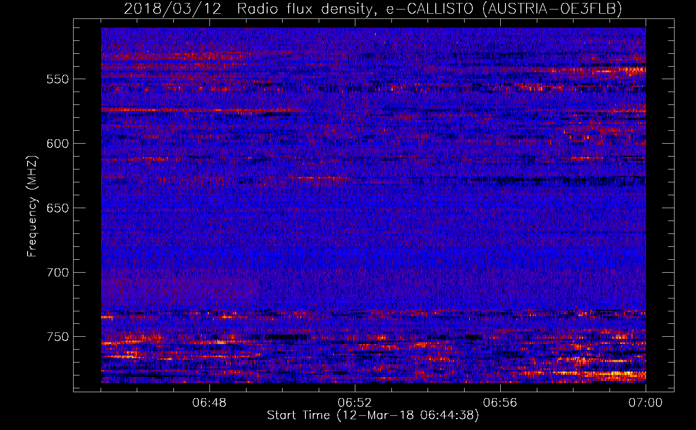696x430 pixels.
Task: Click the 550 frequency tick label
Action: click(x=58, y=79)
